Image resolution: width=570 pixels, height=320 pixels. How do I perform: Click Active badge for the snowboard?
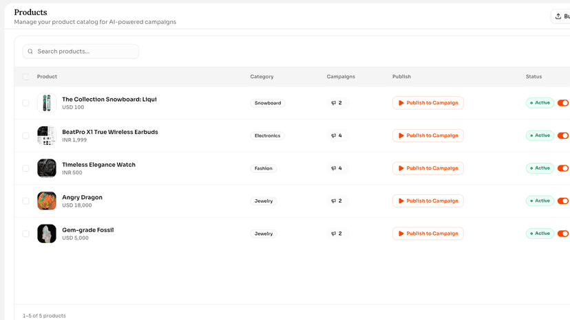[540, 103]
